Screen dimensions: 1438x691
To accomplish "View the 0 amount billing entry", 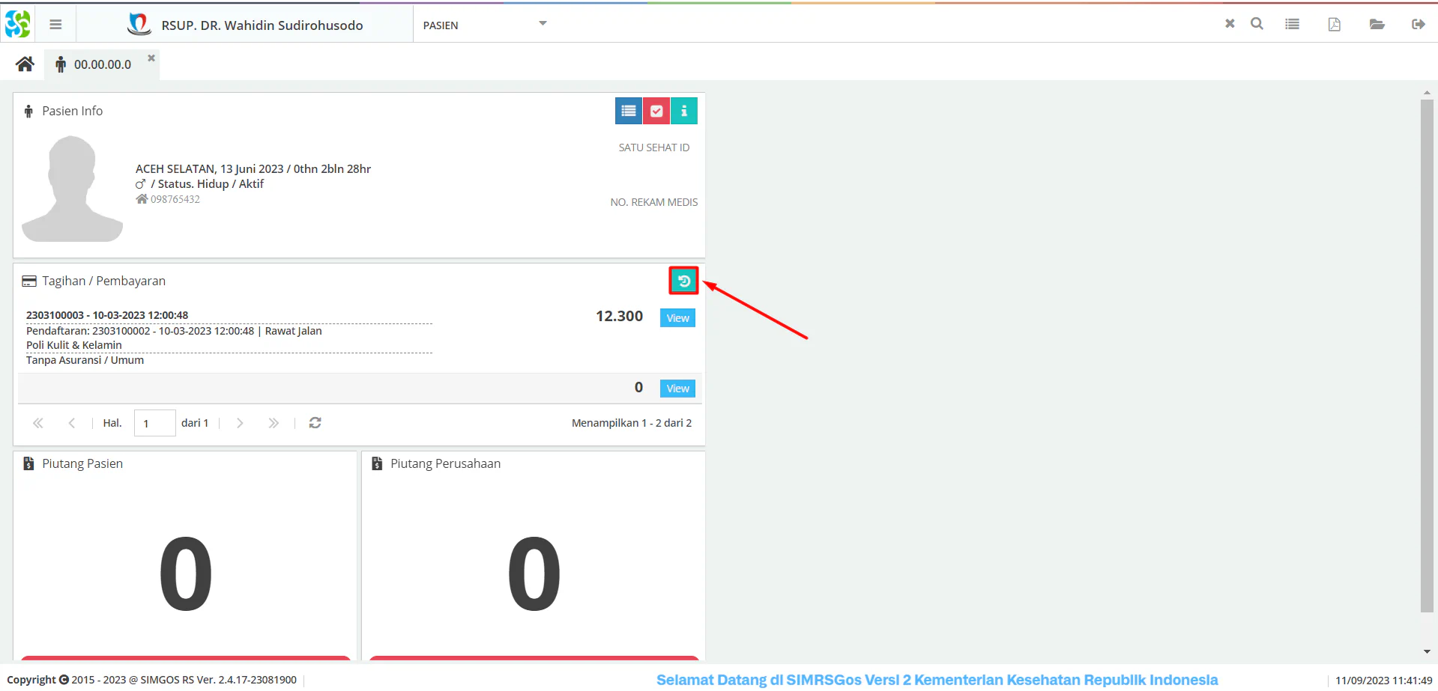I will [x=677, y=389].
